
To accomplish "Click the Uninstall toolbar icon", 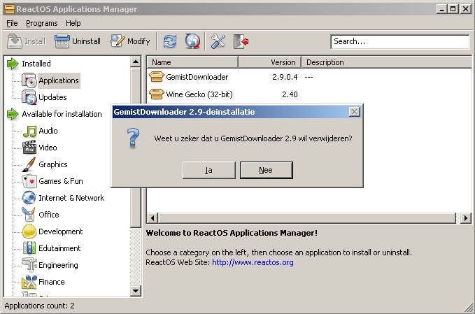I will click(x=62, y=41).
